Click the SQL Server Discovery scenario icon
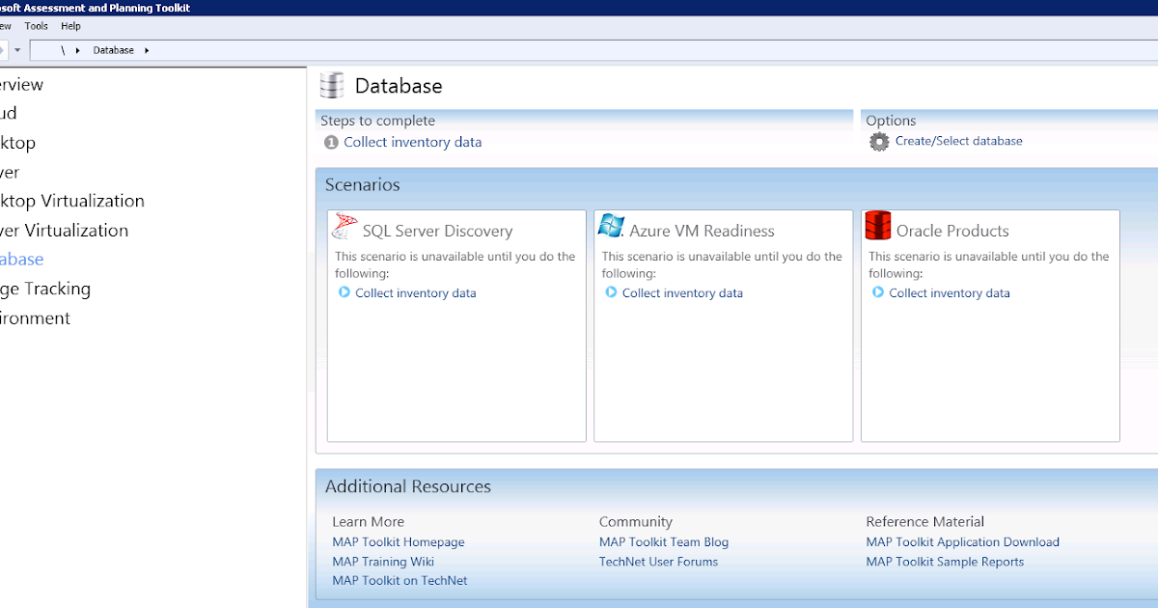The width and height of the screenshot is (1158, 608). 345,226
